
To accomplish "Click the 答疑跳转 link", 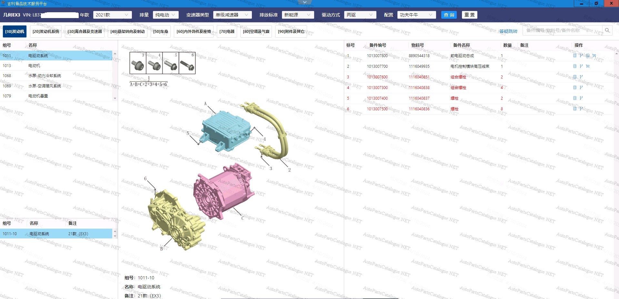I will [508, 31].
